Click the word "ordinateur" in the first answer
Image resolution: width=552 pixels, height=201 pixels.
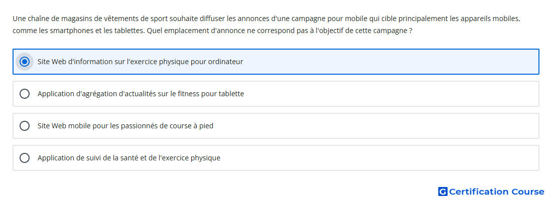(225, 62)
